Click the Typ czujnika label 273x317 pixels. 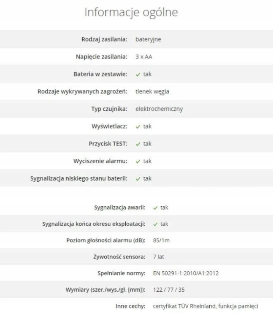[109, 109]
